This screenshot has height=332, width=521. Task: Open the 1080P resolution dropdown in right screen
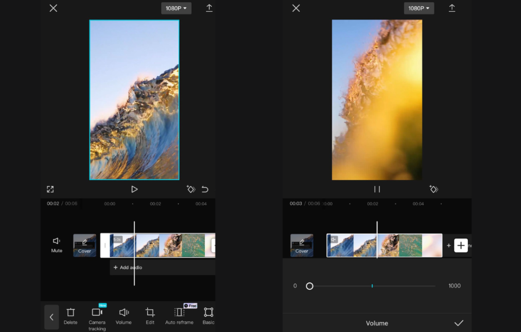419,8
